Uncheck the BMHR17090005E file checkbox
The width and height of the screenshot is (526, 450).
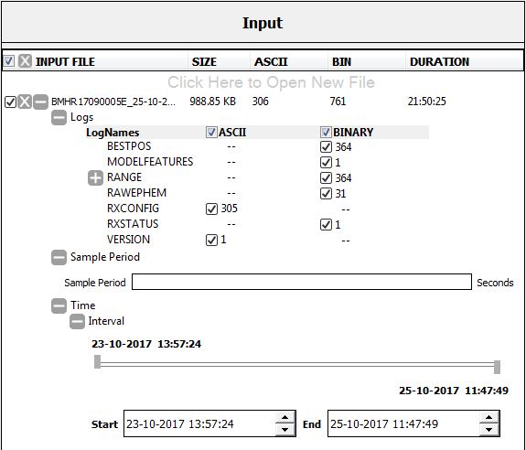point(10,102)
